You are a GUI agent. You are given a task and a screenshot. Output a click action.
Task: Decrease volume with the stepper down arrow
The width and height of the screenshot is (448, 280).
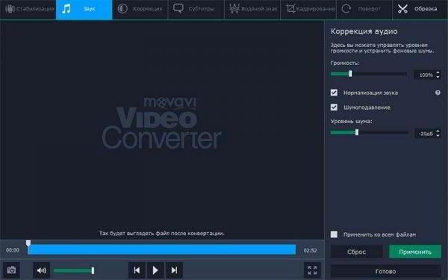tap(438, 77)
